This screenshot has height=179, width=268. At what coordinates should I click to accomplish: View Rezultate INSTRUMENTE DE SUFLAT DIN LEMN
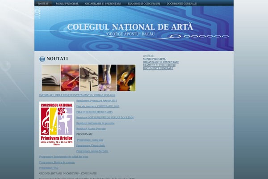tap(105, 118)
